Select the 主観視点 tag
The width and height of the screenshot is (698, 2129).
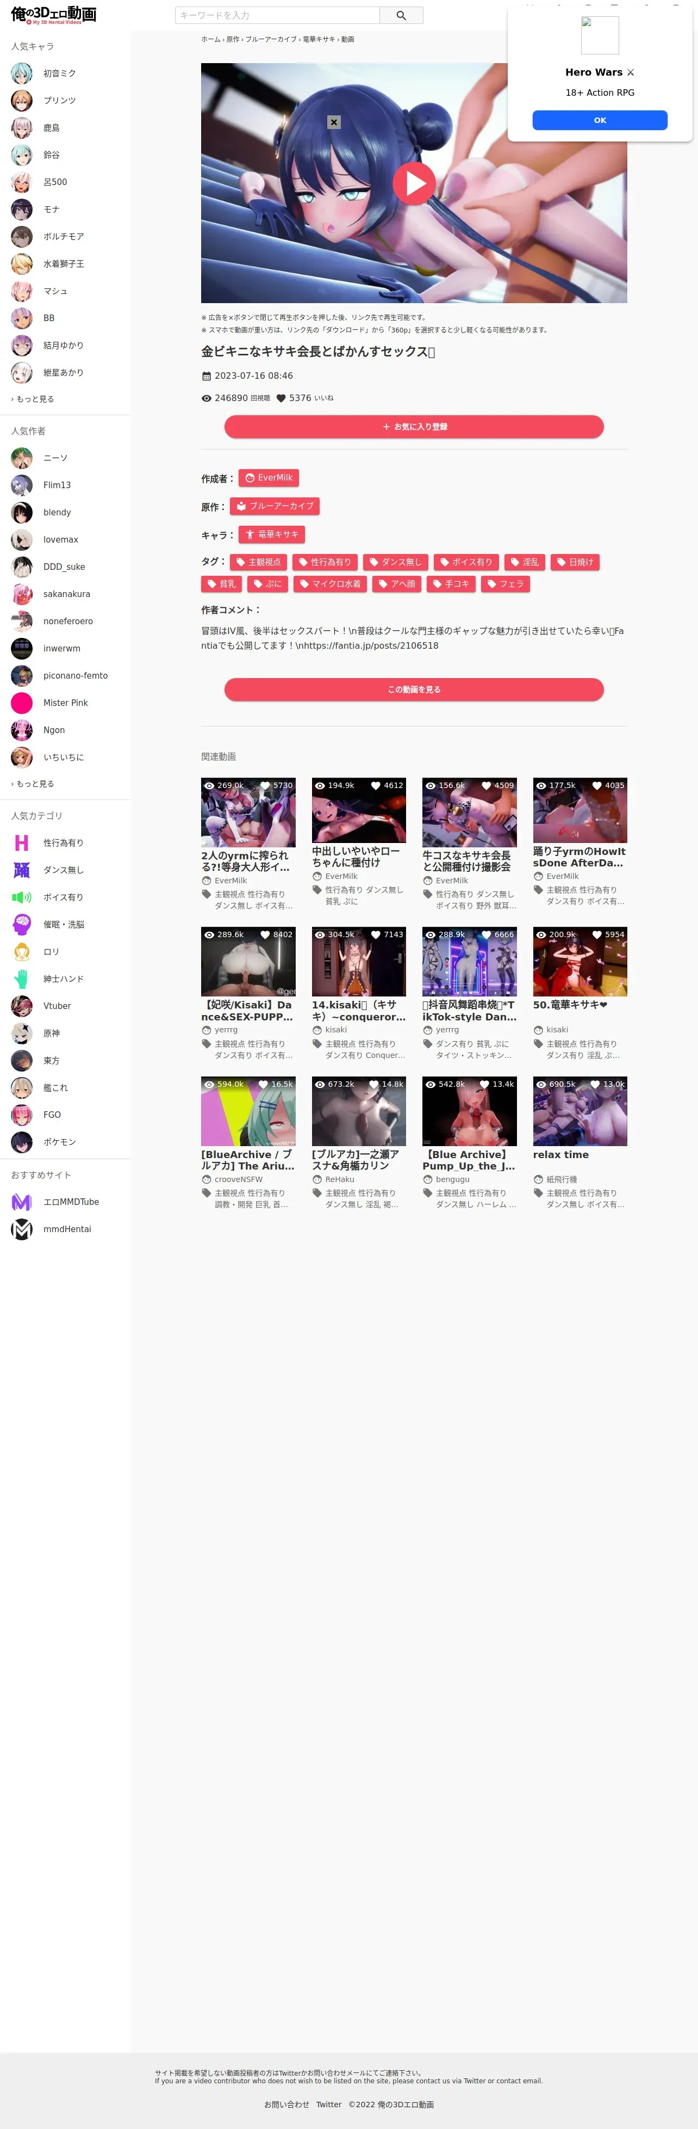point(258,562)
